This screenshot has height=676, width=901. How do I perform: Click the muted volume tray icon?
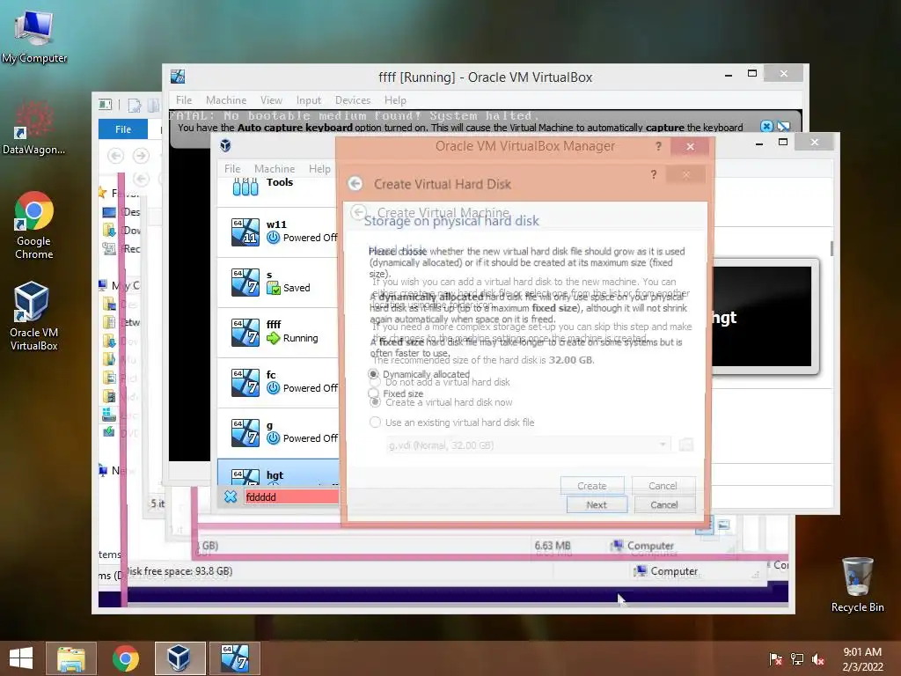(x=818, y=658)
